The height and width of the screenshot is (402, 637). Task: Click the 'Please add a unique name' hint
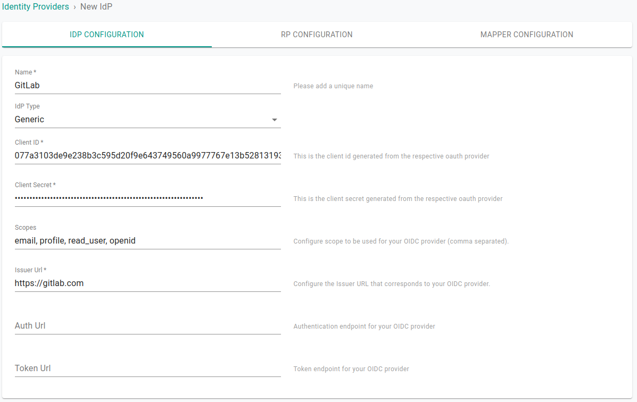pyautogui.click(x=333, y=86)
